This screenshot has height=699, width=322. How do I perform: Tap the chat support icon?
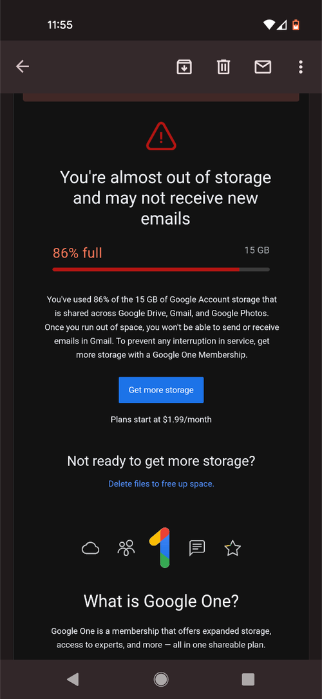197,548
